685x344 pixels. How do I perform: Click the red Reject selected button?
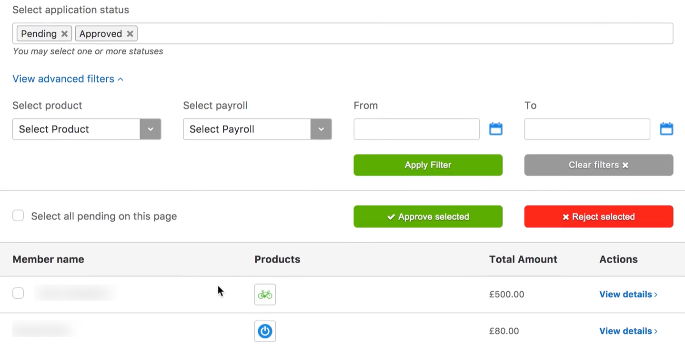[598, 216]
